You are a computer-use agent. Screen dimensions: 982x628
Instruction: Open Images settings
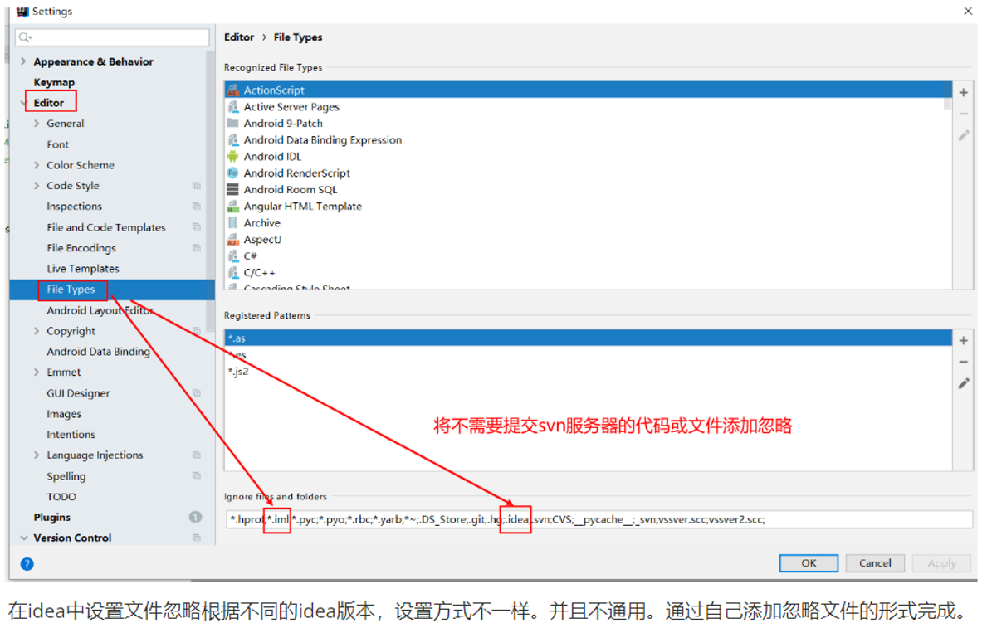pos(64,414)
